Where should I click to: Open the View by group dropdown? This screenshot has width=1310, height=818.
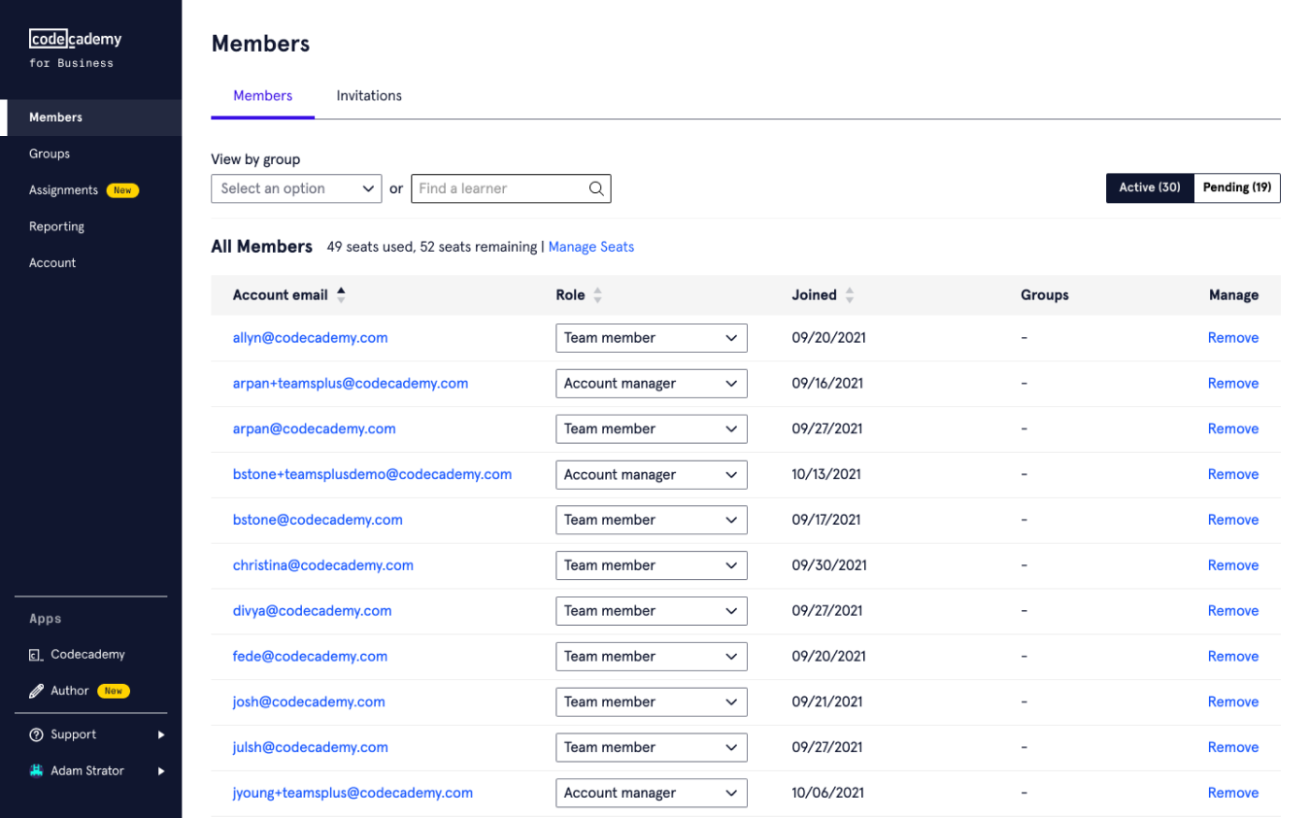296,188
